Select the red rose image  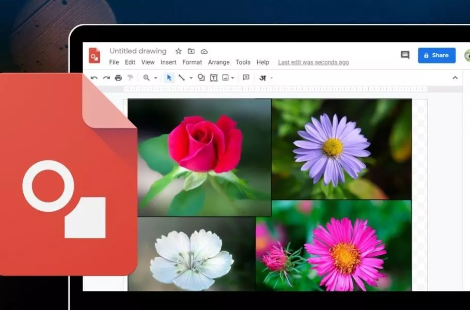[199, 158]
